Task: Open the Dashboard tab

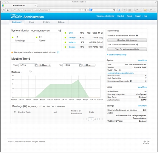Action: tap(17, 22)
